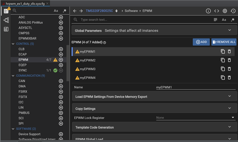This screenshot has width=238, height=142.
Task: Open the history icon in header
Action: (x=233, y=11)
